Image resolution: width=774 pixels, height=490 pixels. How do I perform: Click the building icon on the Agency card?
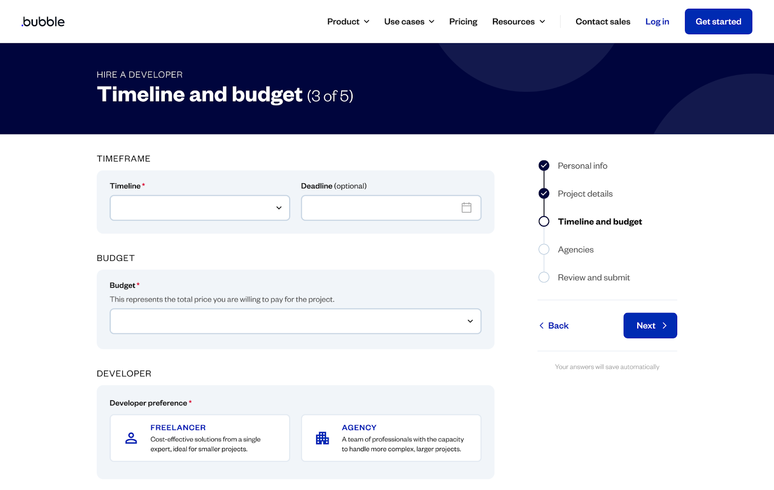pyautogui.click(x=322, y=438)
